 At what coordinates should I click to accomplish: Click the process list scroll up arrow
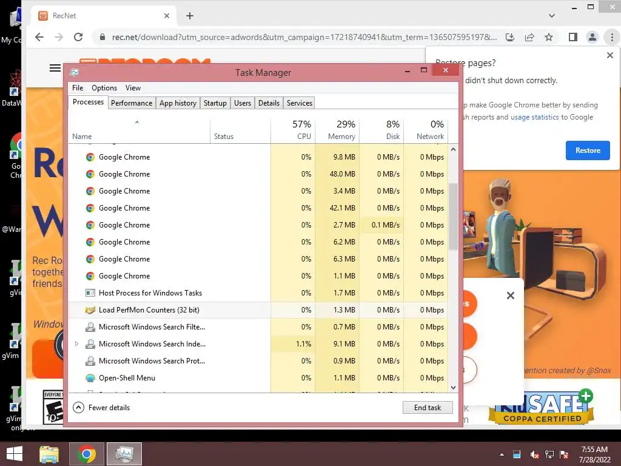[453, 149]
